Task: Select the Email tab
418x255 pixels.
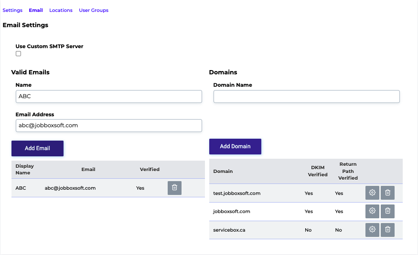Action: [x=36, y=10]
